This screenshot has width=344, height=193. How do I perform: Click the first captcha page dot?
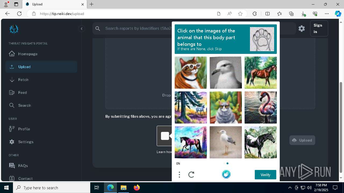(224, 163)
